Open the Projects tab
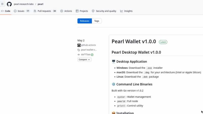Image resolution: width=203 pixels, height=114 pixels. pyautogui.click(x=82, y=11)
